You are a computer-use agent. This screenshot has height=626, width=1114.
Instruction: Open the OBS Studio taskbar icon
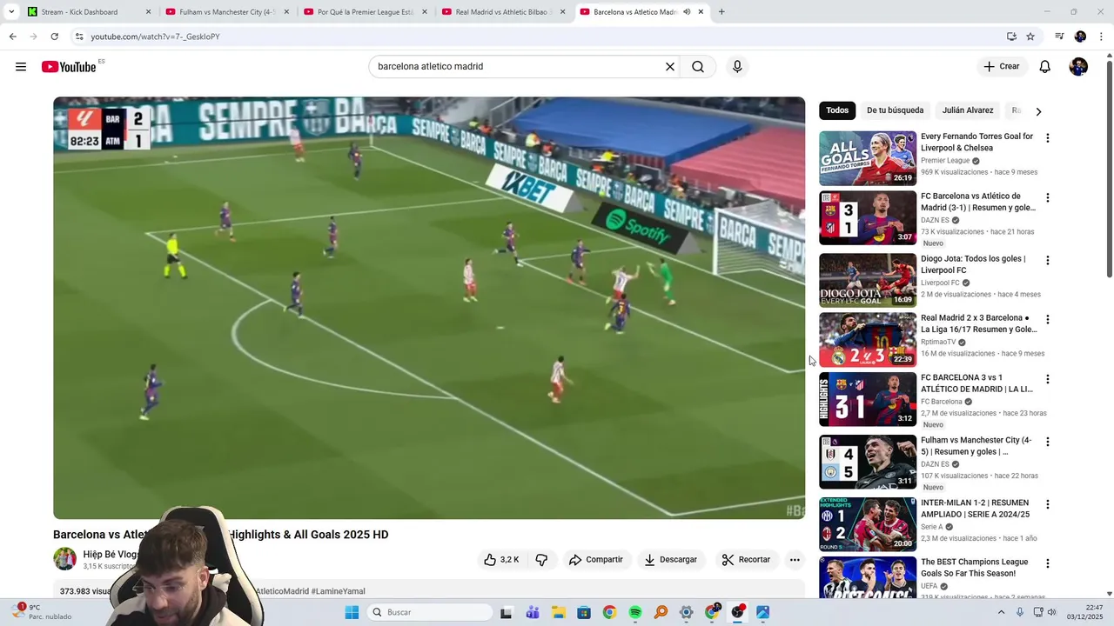[737, 612]
